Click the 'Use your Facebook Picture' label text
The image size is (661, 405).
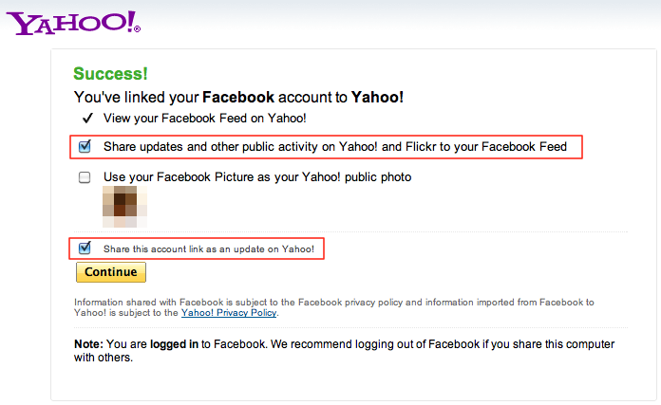257,177
